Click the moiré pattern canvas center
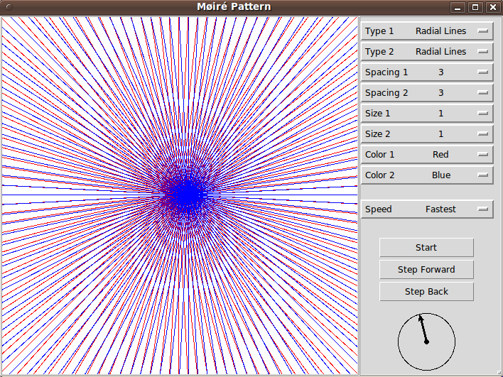The height and width of the screenshot is (377, 503). (180, 195)
